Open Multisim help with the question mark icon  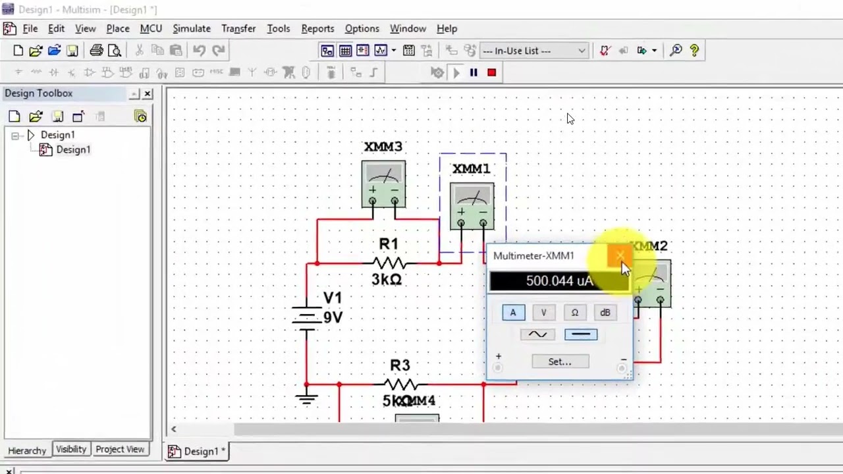[694, 50]
